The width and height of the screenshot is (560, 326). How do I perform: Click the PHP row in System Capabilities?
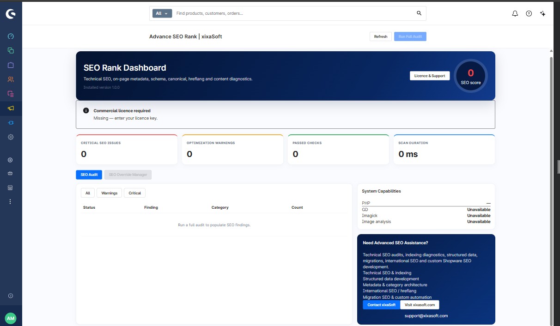point(426,203)
